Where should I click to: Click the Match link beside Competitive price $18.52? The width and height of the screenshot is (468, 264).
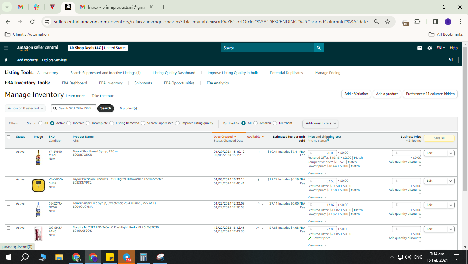(352, 162)
